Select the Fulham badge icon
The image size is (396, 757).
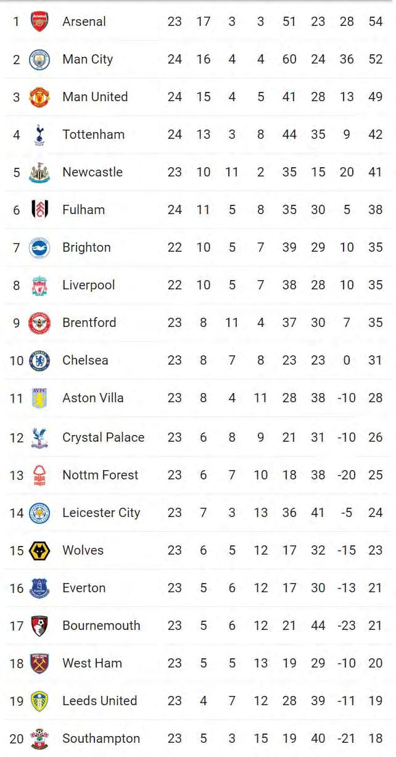click(39, 210)
